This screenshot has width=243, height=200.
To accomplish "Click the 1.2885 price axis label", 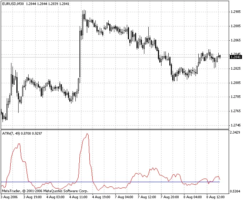I will [x=235, y=26].
